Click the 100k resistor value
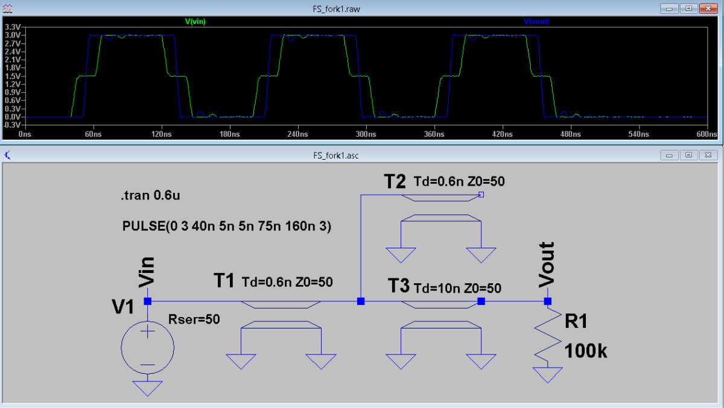 tap(586, 350)
